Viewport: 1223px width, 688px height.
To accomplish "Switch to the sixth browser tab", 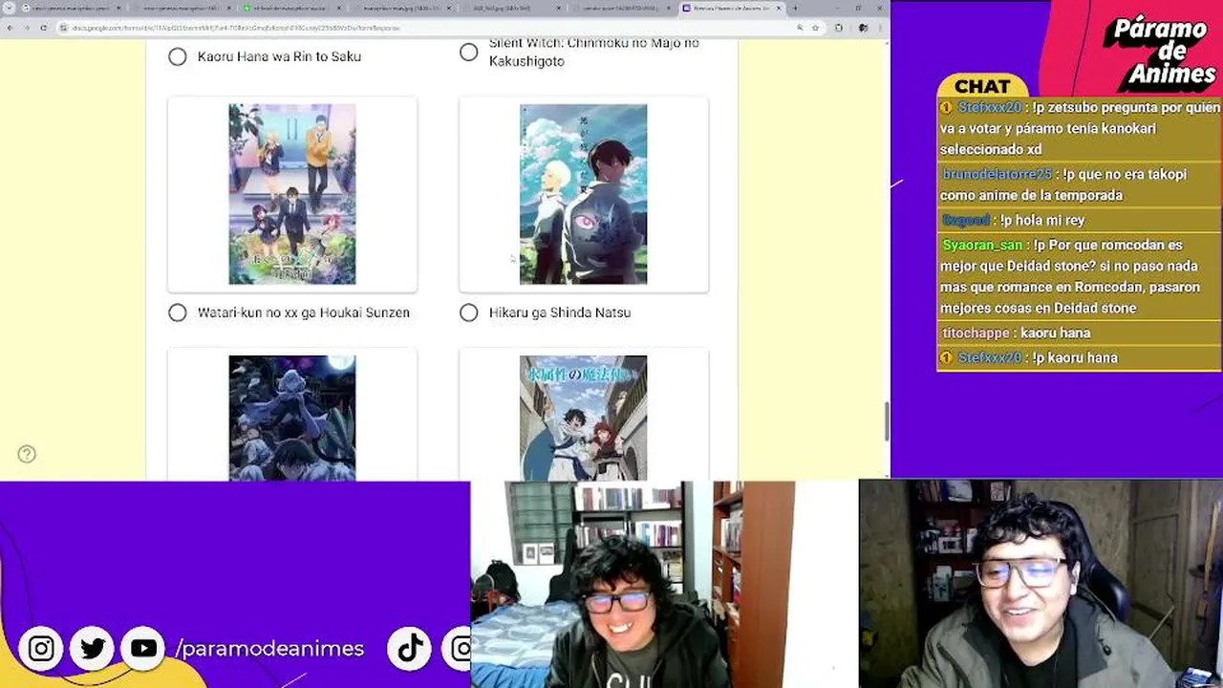I will point(621,9).
